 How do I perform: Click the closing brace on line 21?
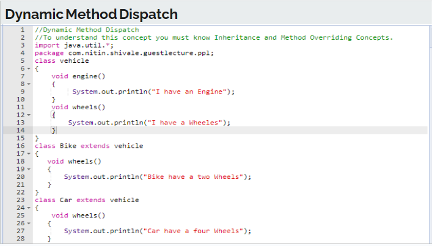click(49, 184)
